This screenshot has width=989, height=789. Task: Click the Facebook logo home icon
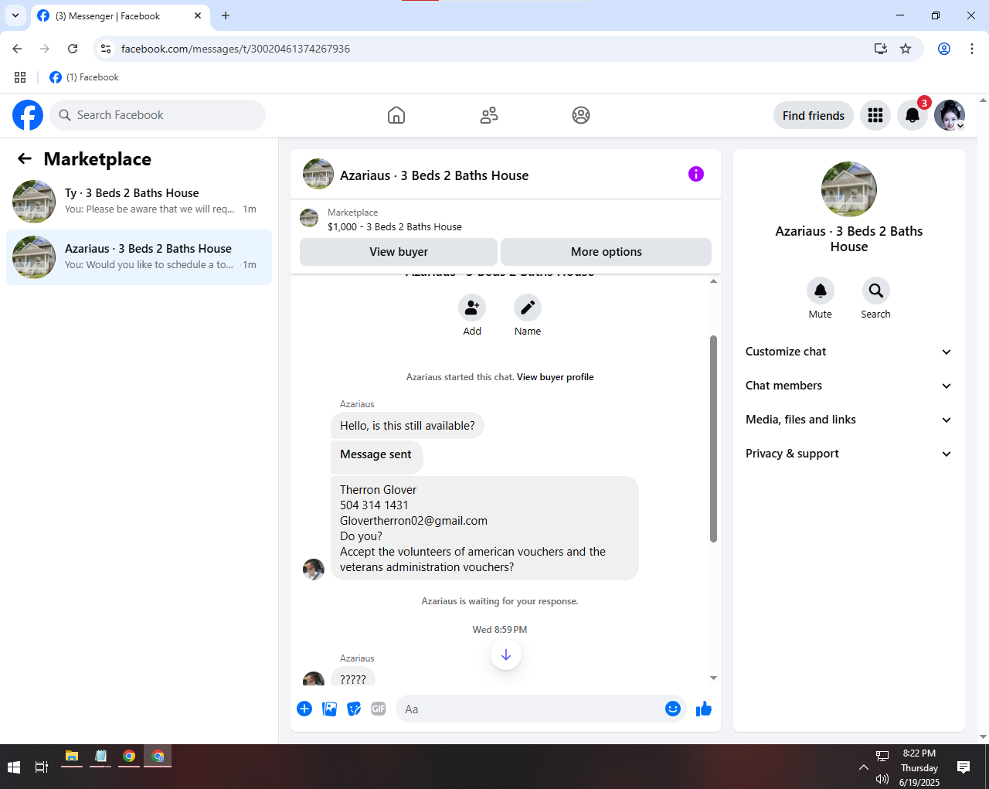tap(28, 115)
